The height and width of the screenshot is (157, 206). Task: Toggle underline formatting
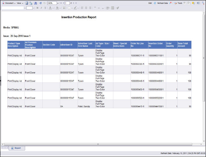pos(45,8)
